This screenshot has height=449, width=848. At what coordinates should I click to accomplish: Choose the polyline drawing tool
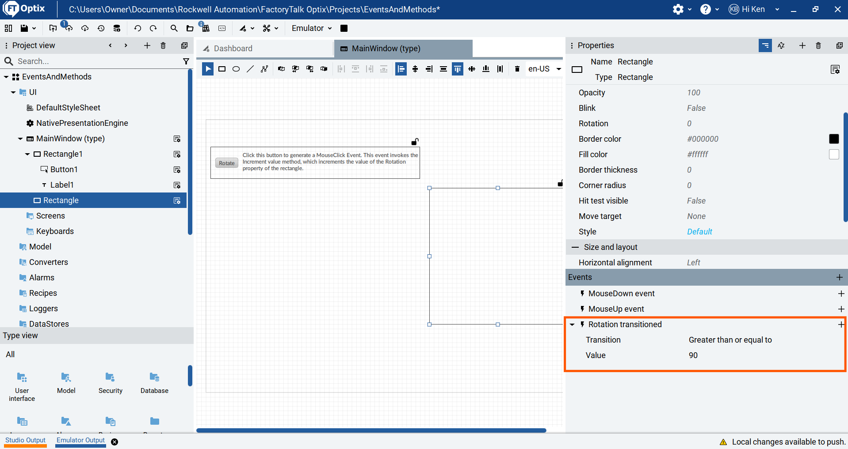click(264, 69)
